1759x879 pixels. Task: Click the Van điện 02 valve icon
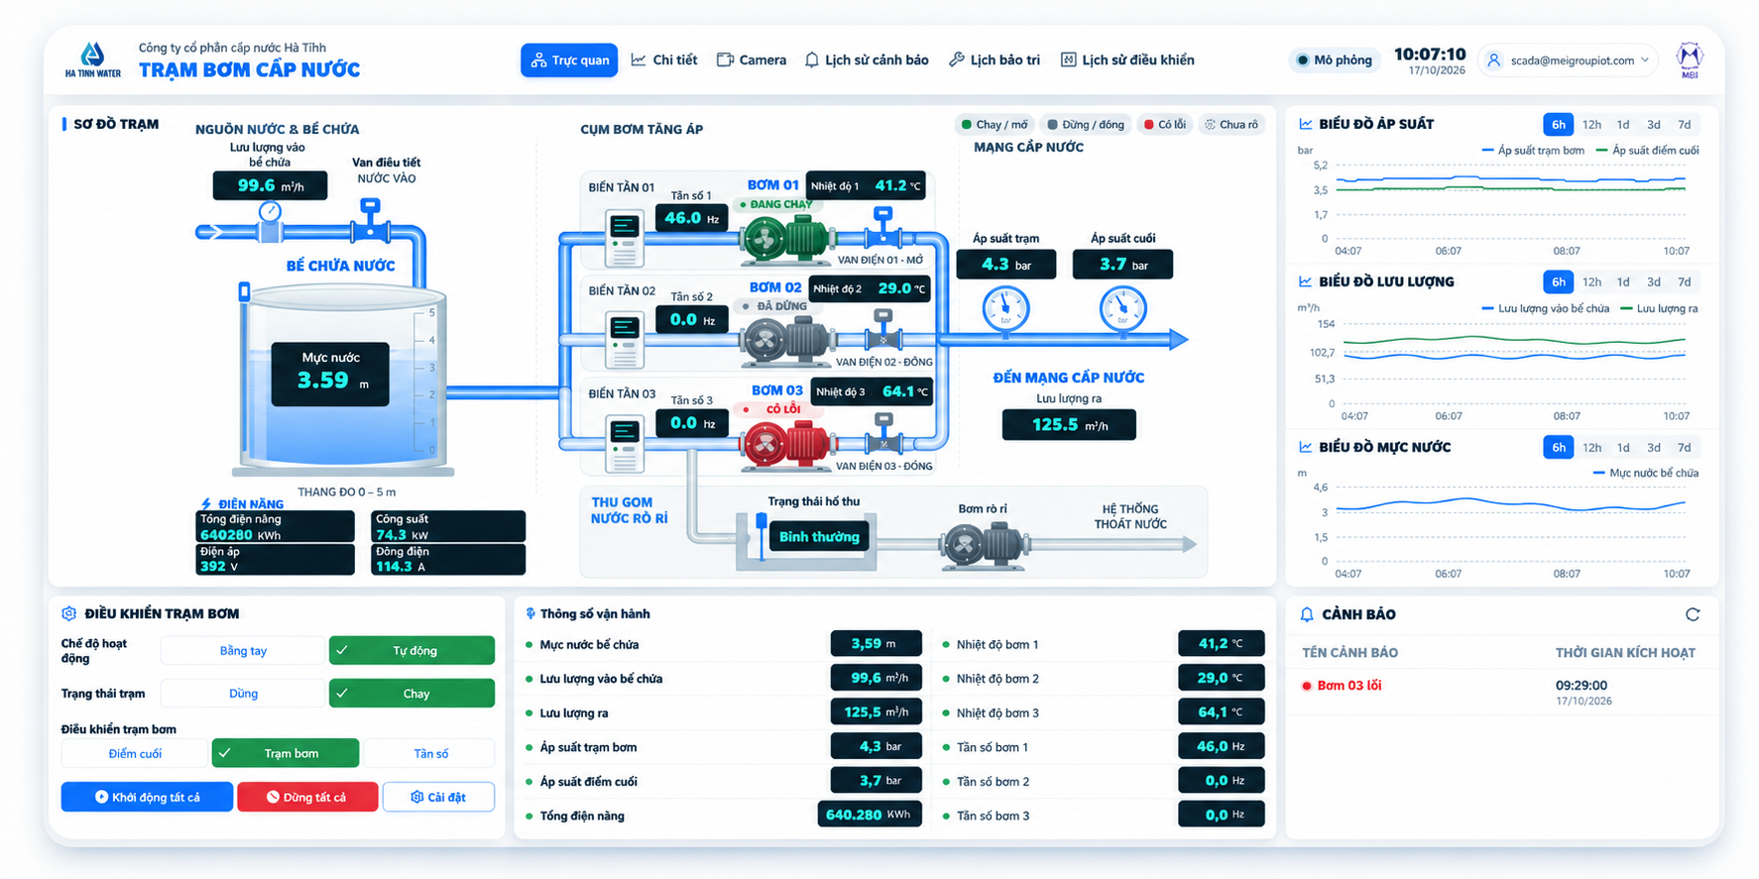tap(882, 329)
